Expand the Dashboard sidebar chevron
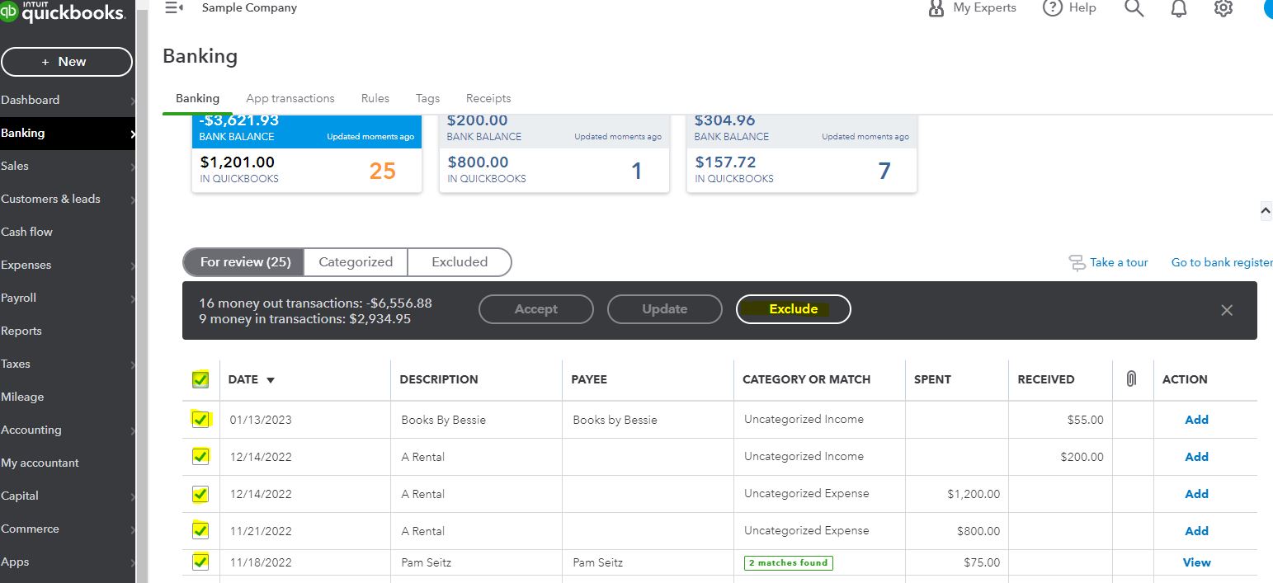Screen dimensions: 1273x583 pyautogui.click(x=132, y=101)
